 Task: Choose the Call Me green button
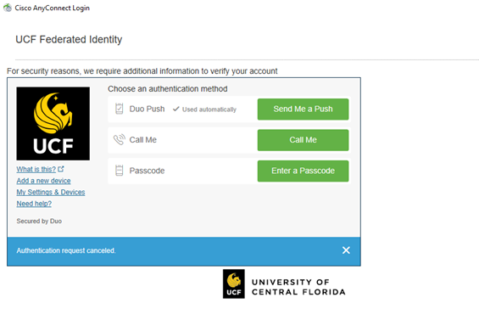click(303, 140)
